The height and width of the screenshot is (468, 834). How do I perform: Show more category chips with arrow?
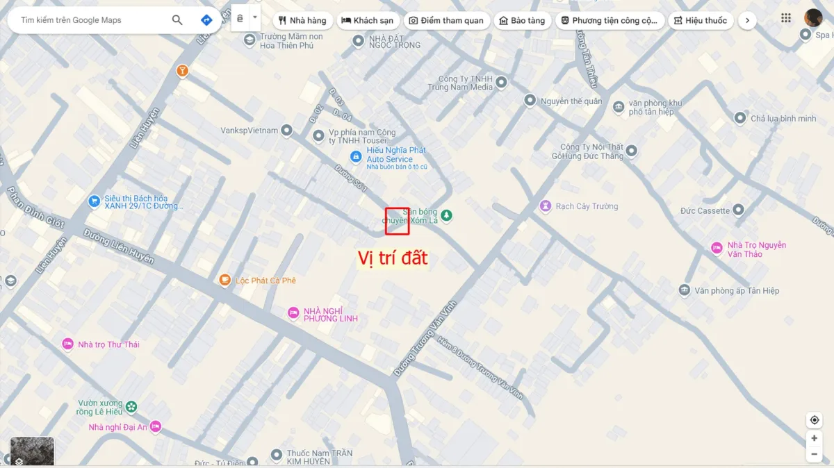[x=747, y=21]
